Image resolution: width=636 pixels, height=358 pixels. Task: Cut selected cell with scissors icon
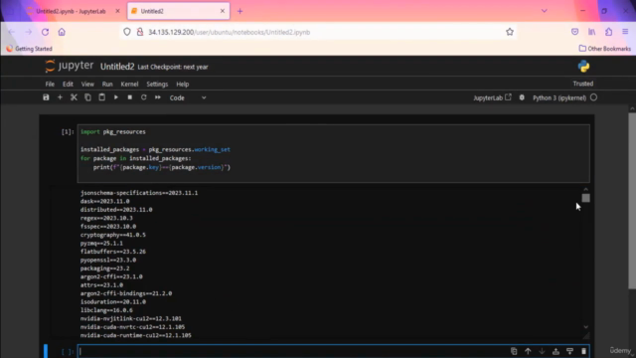[74, 97]
